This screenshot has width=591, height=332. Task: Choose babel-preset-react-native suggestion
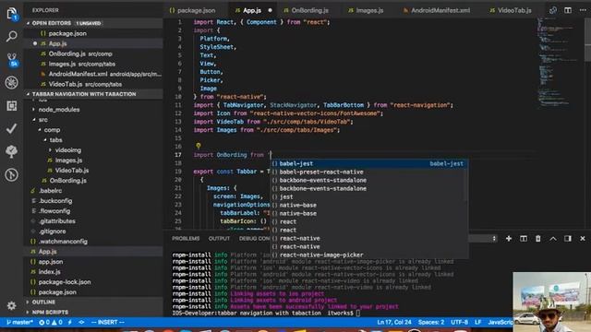[369, 172]
